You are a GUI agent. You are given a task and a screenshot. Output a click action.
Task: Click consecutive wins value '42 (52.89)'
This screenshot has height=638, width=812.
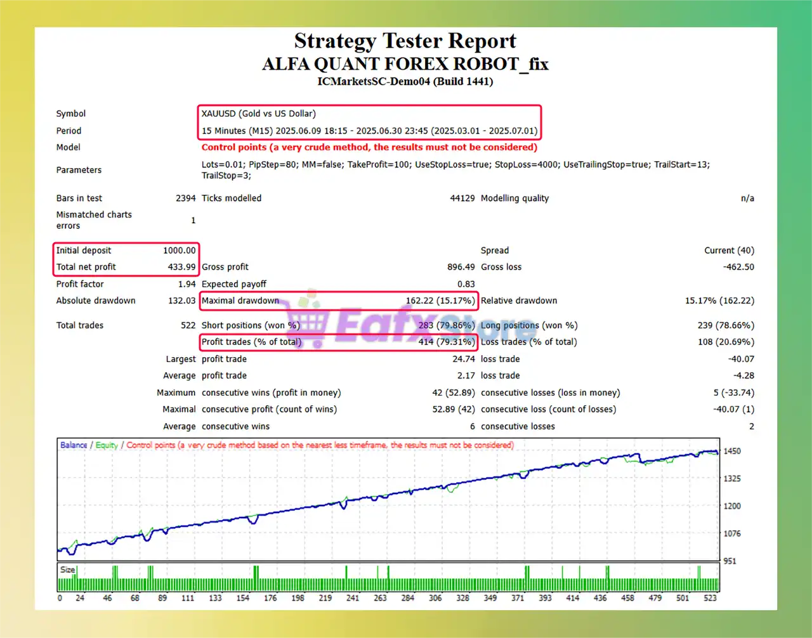pyautogui.click(x=453, y=393)
